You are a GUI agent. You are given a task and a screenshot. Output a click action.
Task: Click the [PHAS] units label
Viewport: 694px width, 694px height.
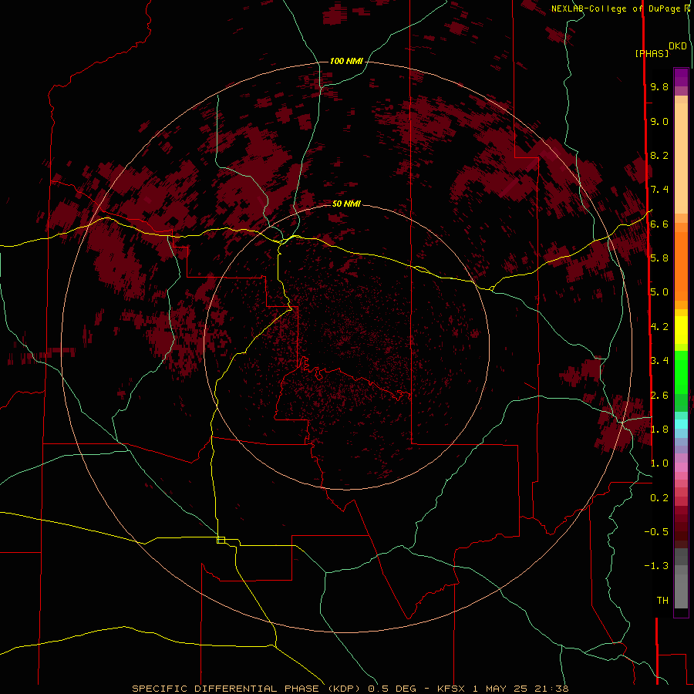[x=652, y=54]
